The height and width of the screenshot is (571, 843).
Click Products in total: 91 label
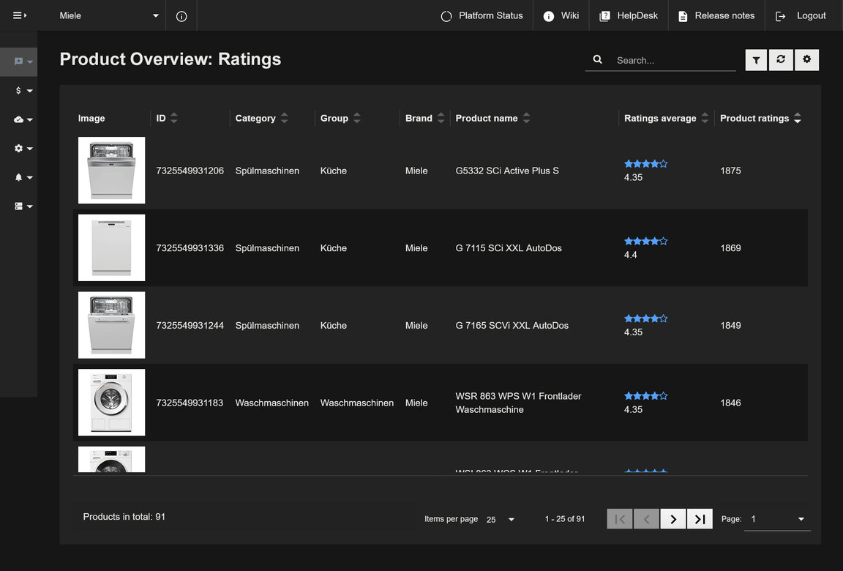tap(124, 518)
